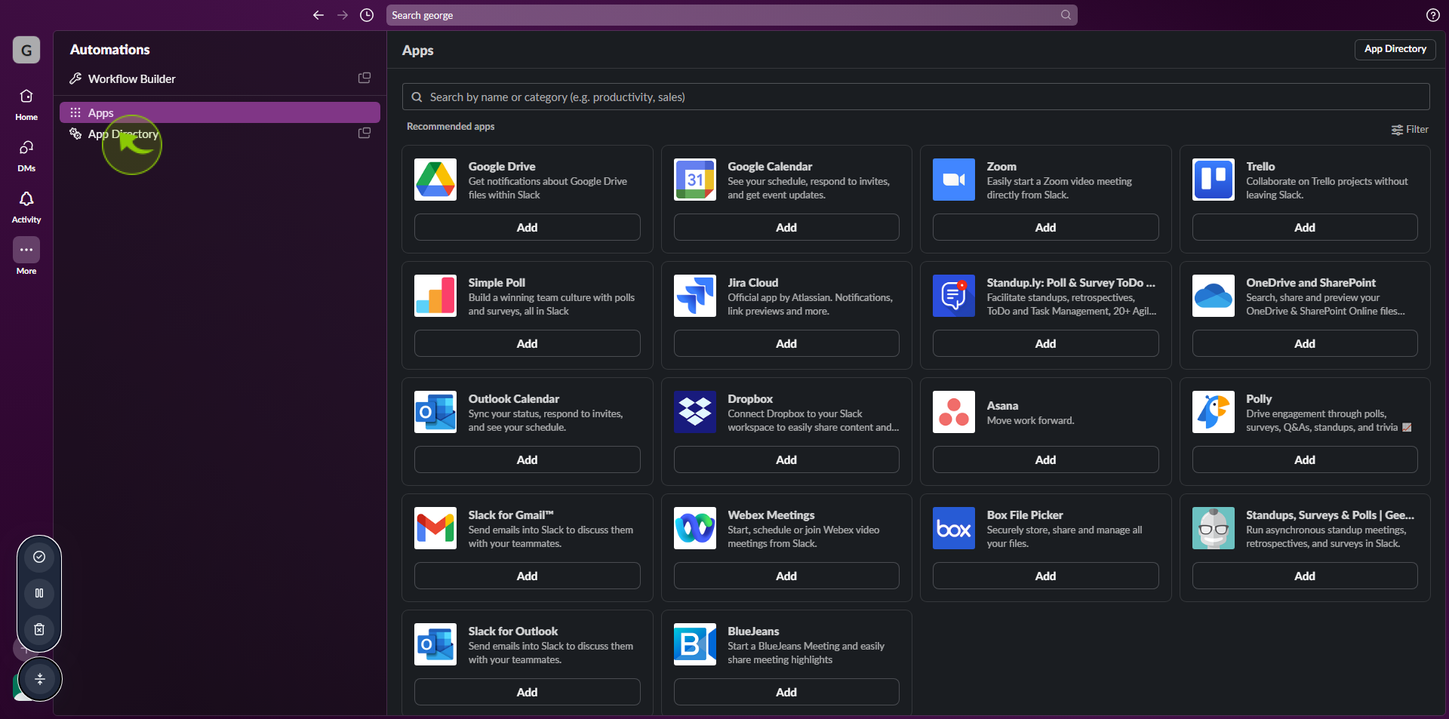
Task: Go back with the left arrow icon
Action: (x=318, y=15)
